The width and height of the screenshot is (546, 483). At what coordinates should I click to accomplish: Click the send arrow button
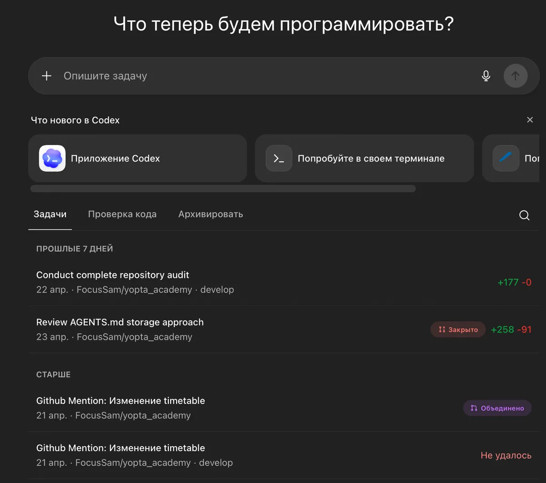[x=516, y=76]
